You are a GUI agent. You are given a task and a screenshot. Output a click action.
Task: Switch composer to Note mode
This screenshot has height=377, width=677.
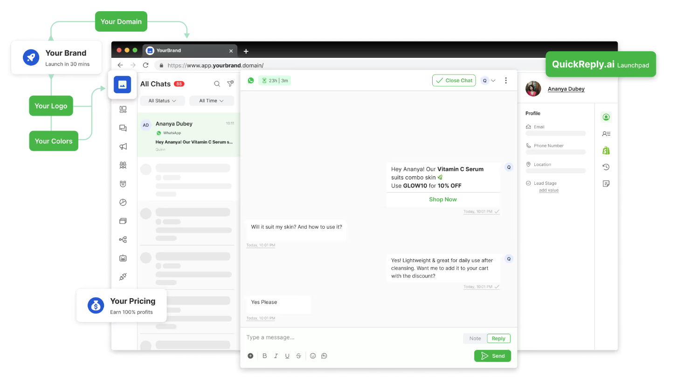pos(475,339)
